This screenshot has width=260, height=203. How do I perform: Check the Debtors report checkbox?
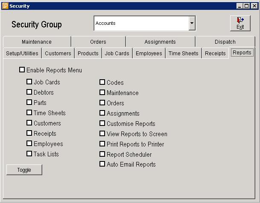coord(29,92)
